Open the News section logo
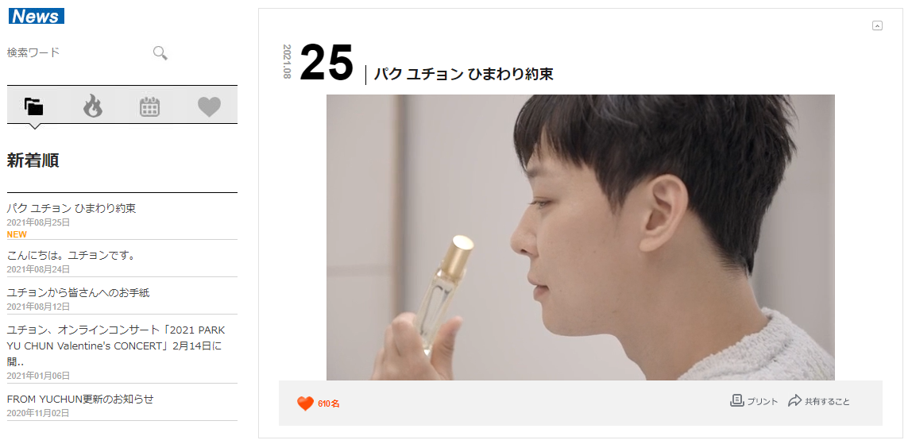Image resolution: width=912 pixels, height=444 pixels. (x=36, y=16)
